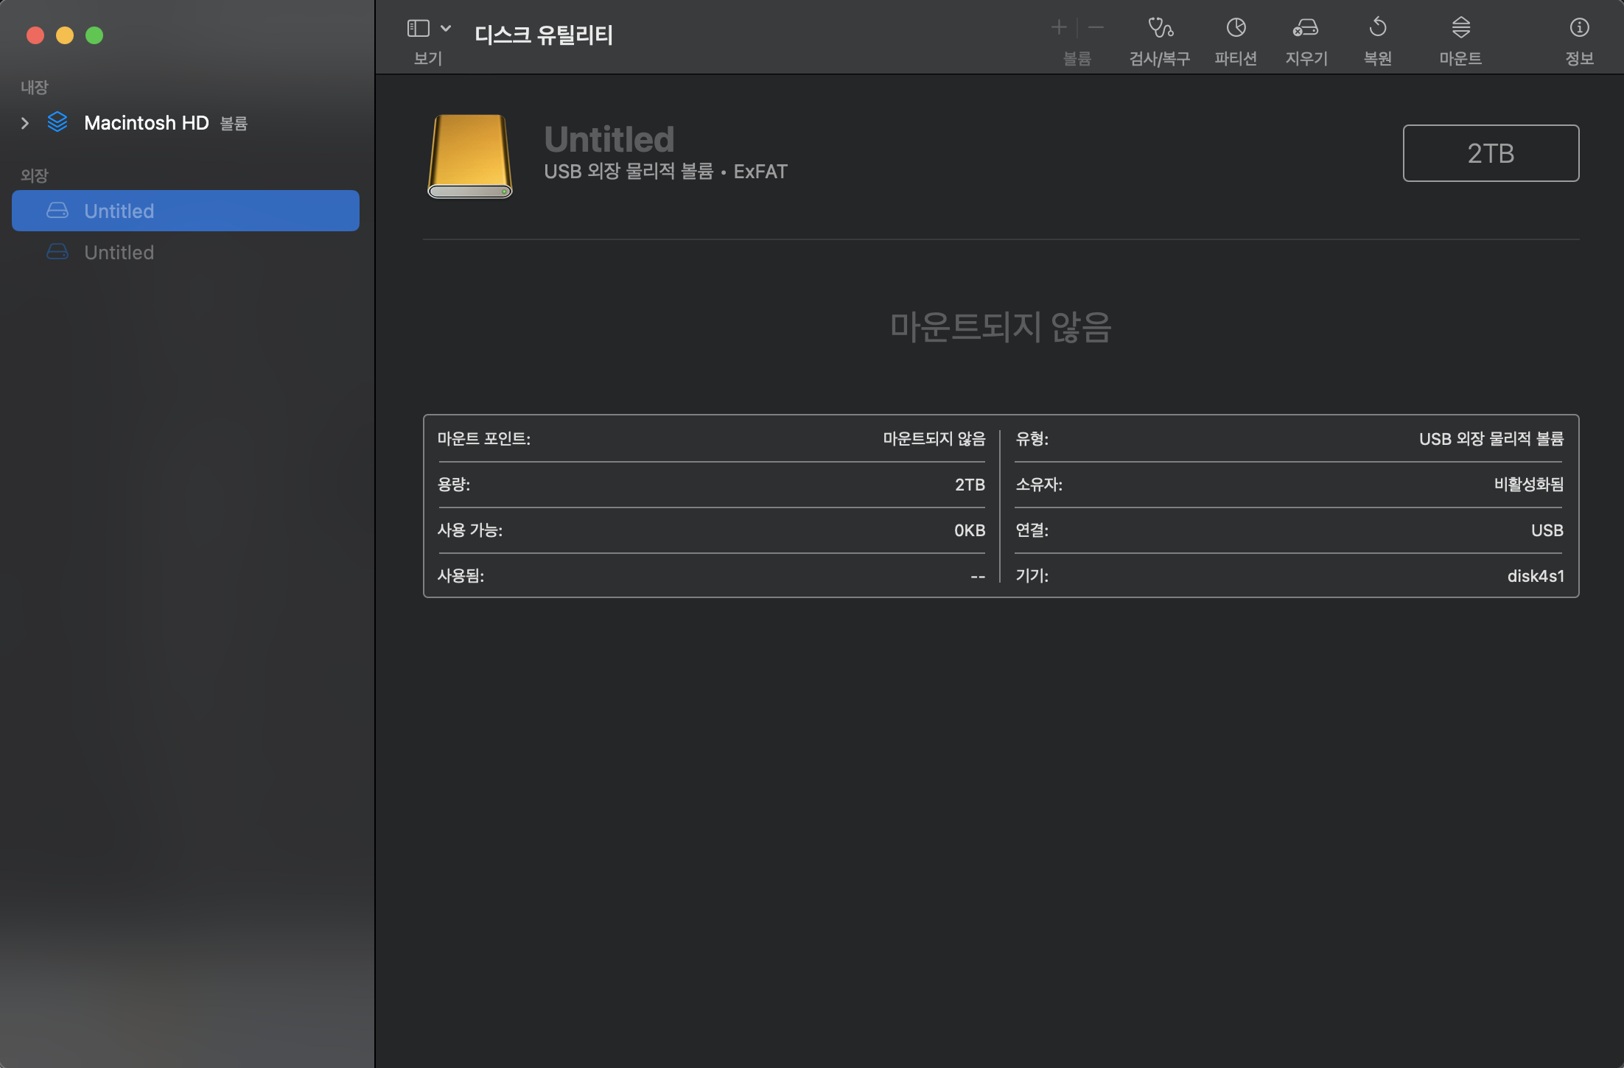Image resolution: width=1624 pixels, height=1068 pixels.
Task: Select Macintosh HD in the sidebar
Action: 147,123
